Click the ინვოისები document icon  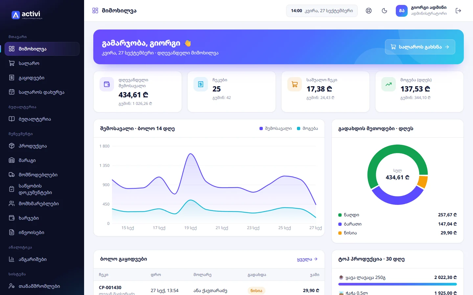(x=11, y=232)
